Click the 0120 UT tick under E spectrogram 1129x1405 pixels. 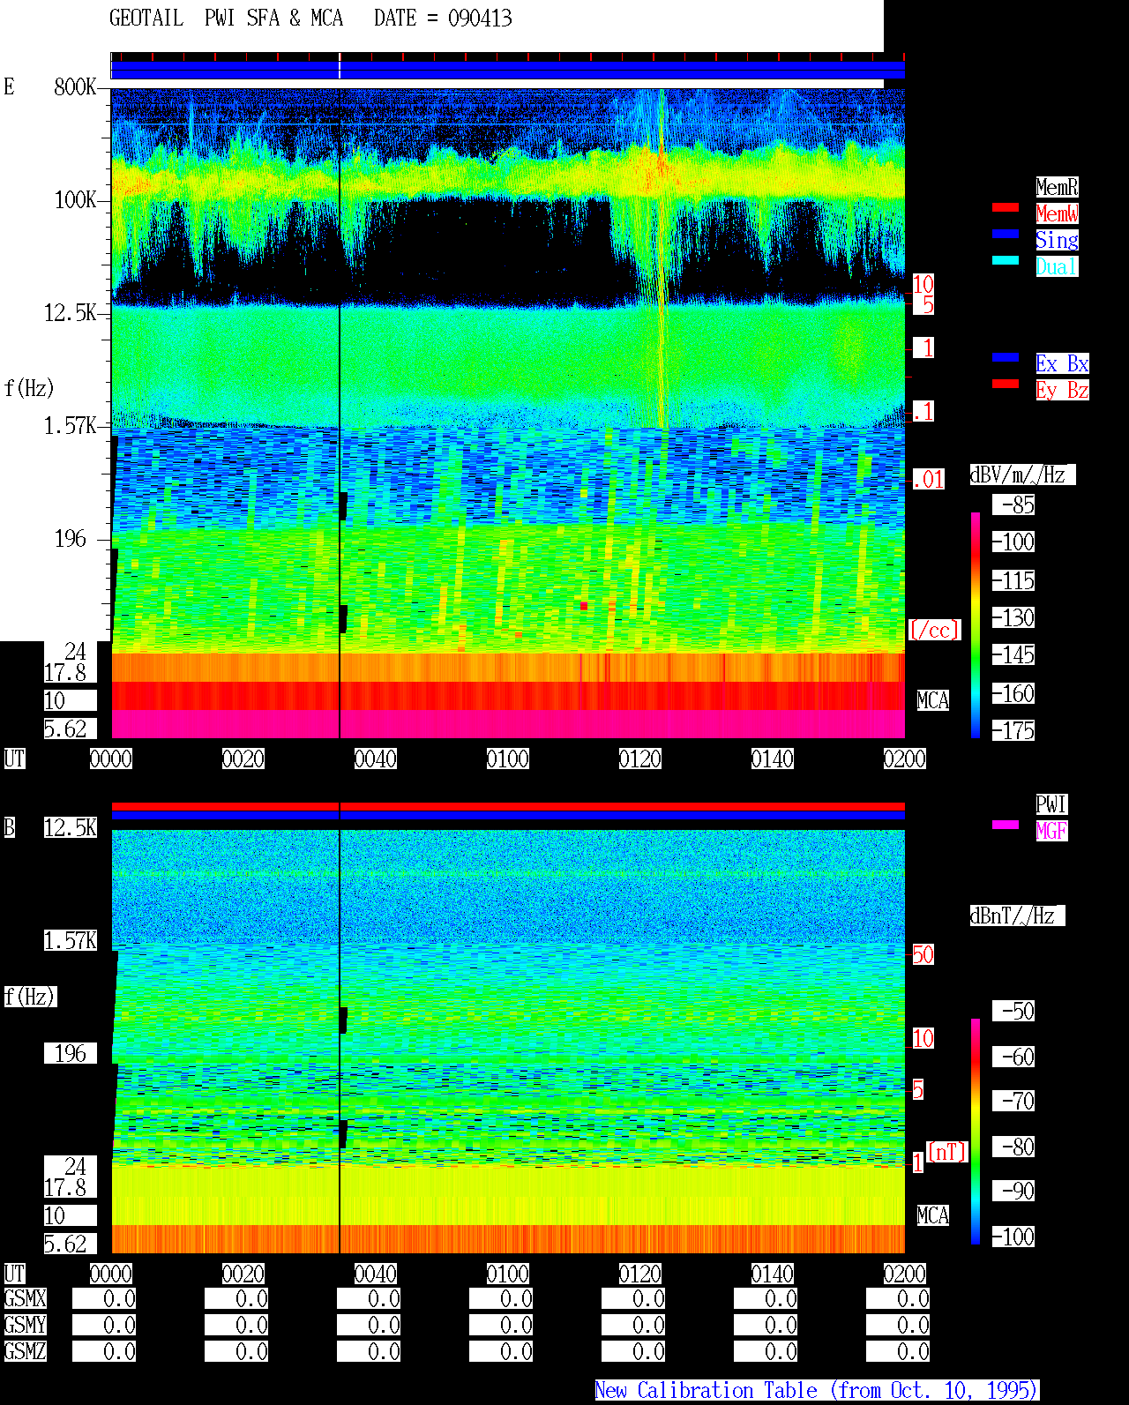pos(640,759)
